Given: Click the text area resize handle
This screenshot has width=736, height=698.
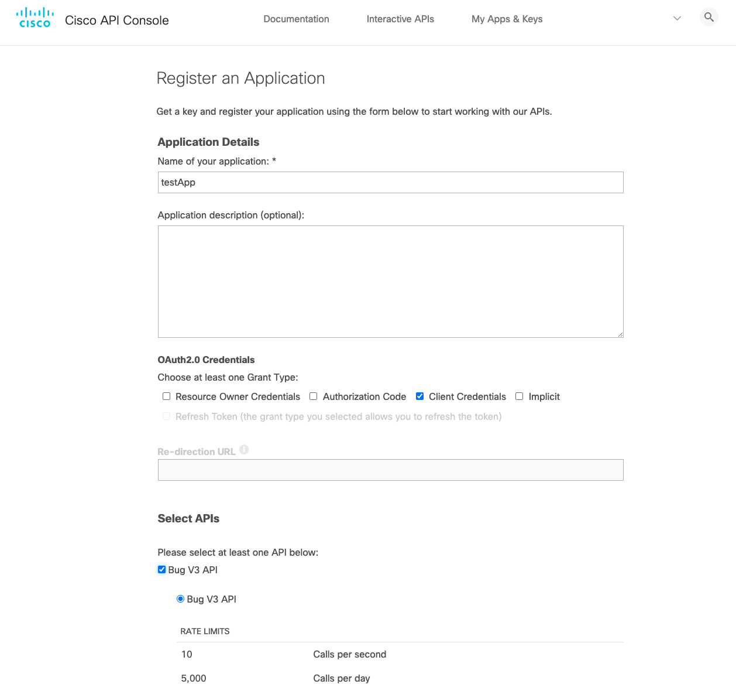Looking at the screenshot, I should [x=620, y=334].
